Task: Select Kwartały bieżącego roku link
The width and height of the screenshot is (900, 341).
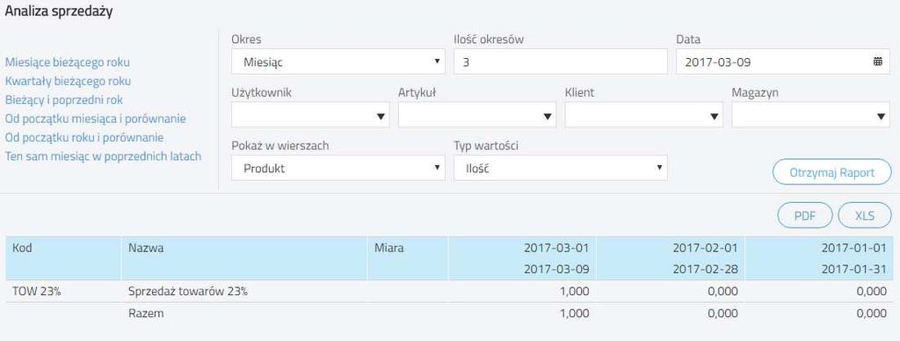Action: click(69, 81)
